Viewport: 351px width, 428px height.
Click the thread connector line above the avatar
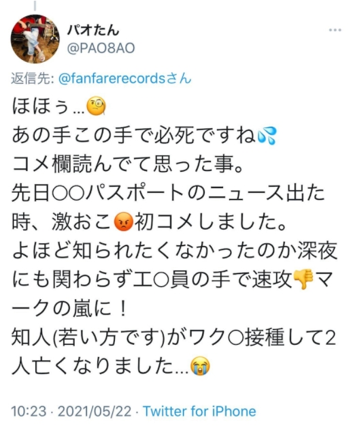coord(35,5)
